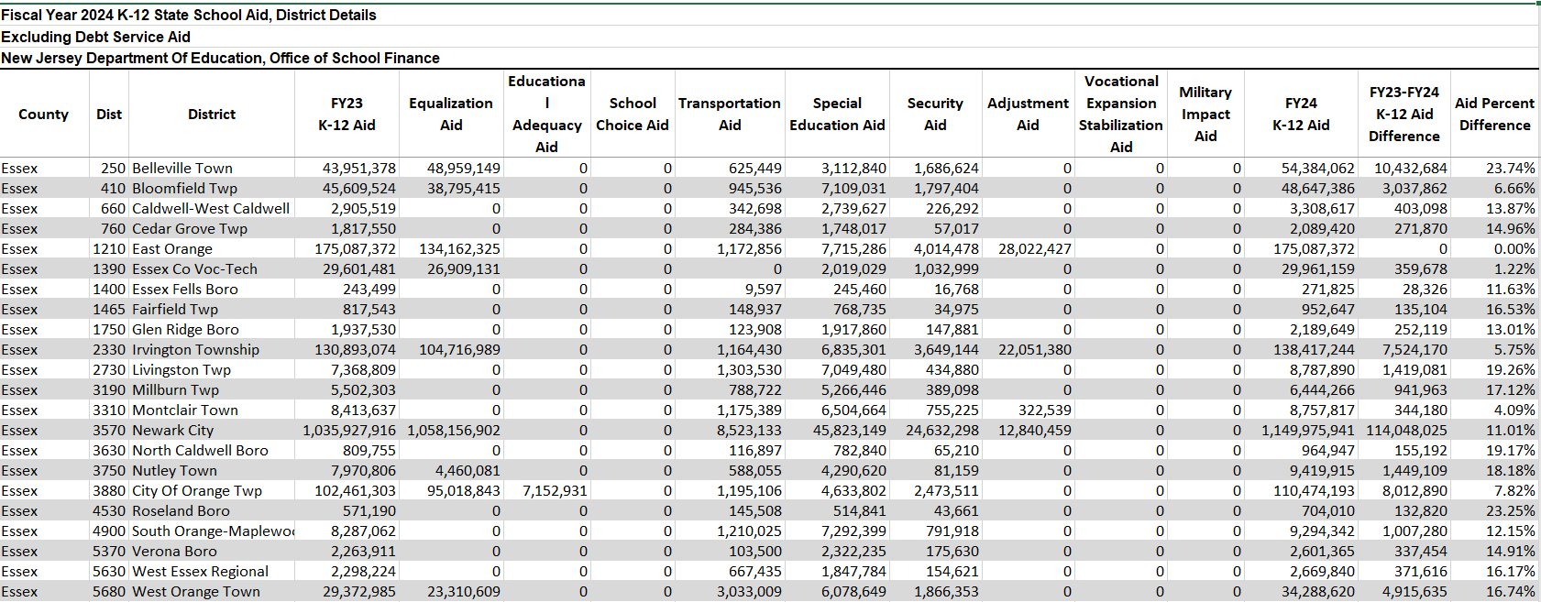Select the Aid Percent Difference header

click(x=1494, y=114)
